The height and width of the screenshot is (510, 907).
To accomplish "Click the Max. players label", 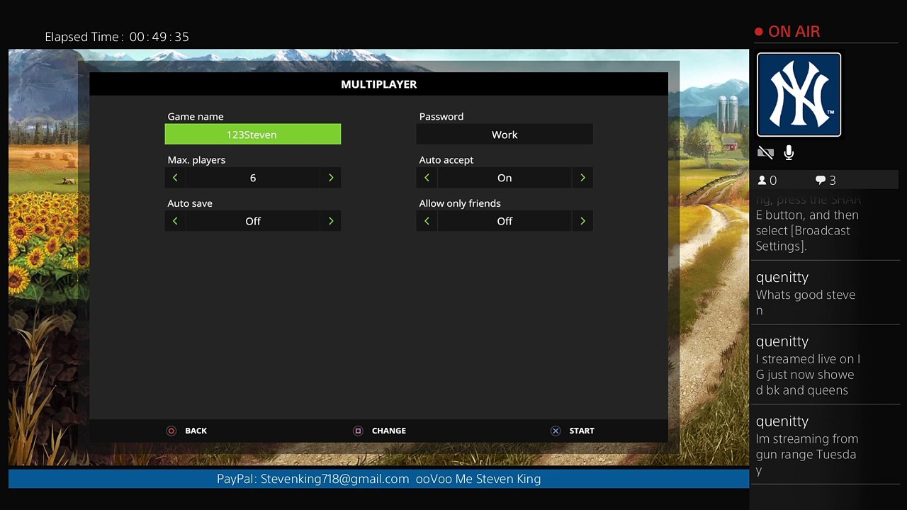I will 196,160.
